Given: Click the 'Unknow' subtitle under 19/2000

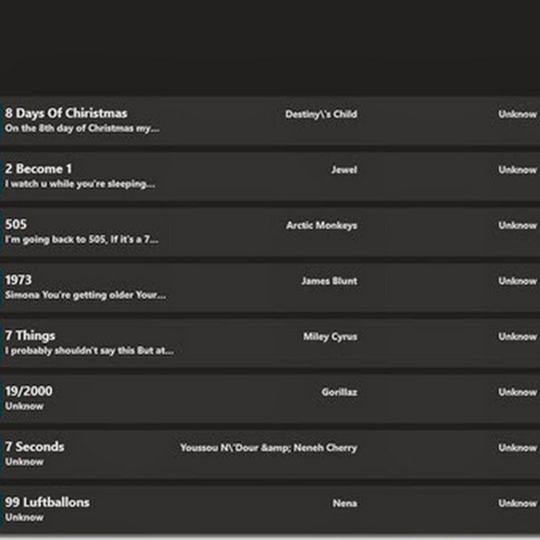Looking at the screenshot, I should (24, 406).
